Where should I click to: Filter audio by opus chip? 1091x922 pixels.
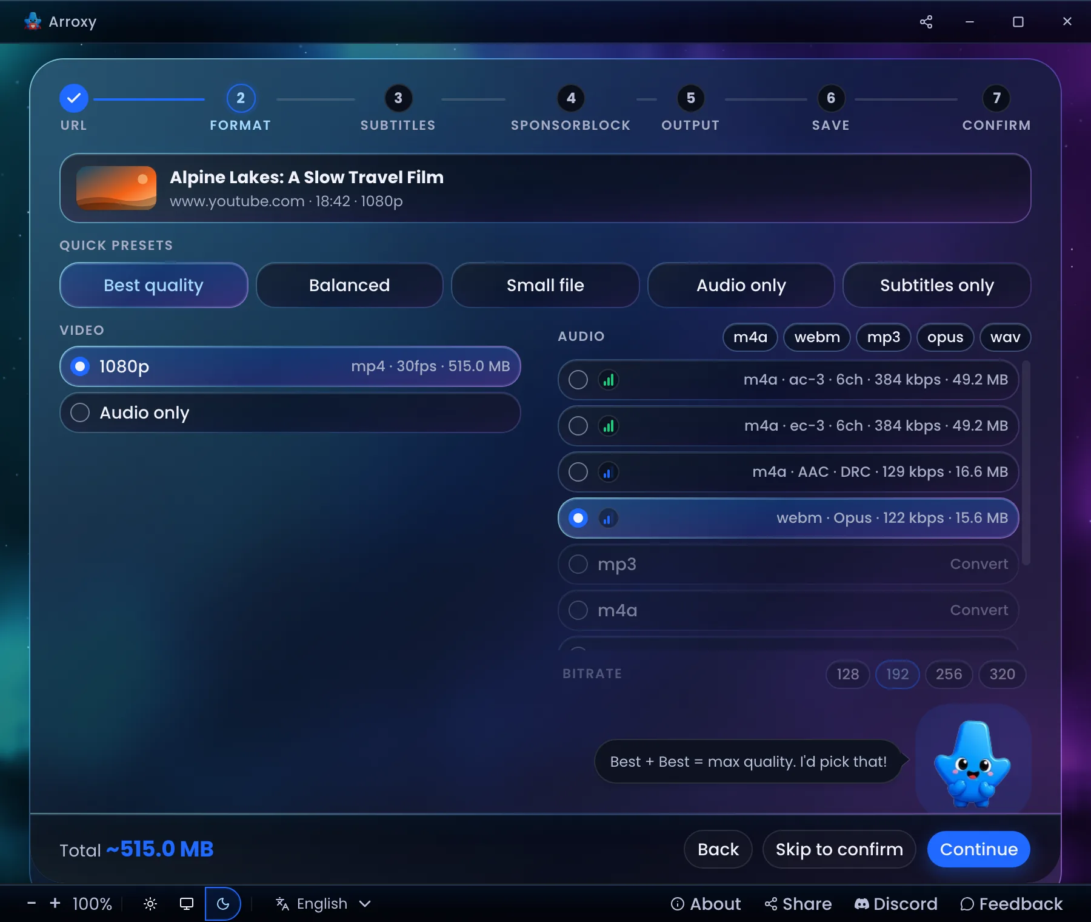pyautogui.click(x=946, y=337)
